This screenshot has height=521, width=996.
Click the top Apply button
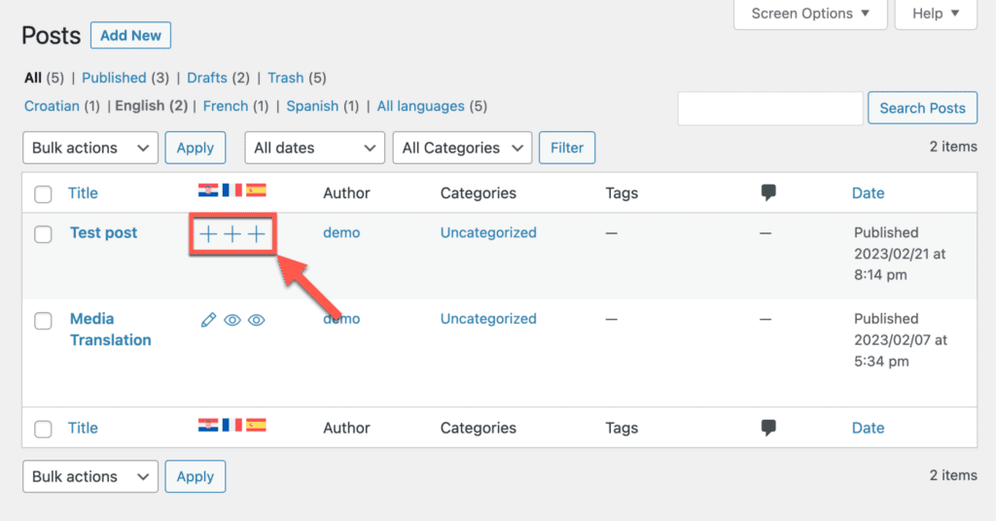click(x=196, y=148)
